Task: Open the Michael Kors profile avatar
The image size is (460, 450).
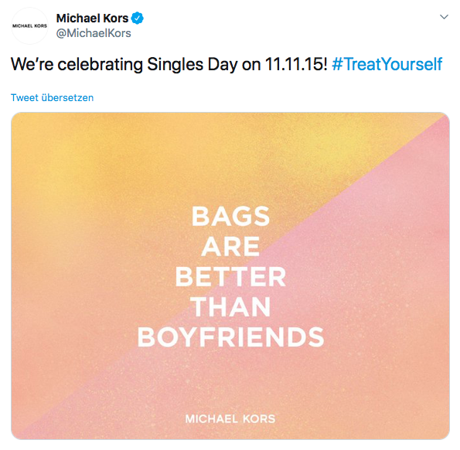Action: (29, 26)
